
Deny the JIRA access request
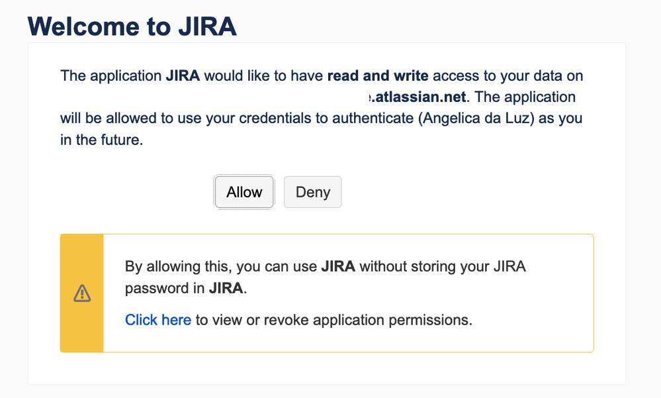[313, 192]
